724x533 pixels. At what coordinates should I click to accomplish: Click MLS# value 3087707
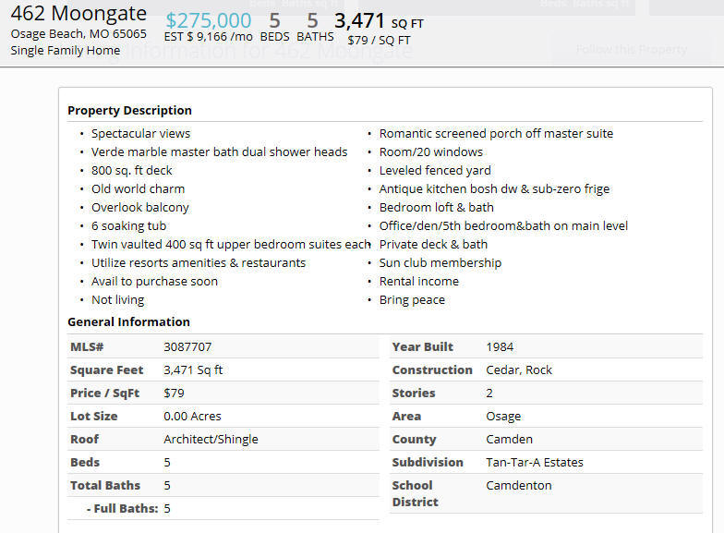click(x=187, y=347)
